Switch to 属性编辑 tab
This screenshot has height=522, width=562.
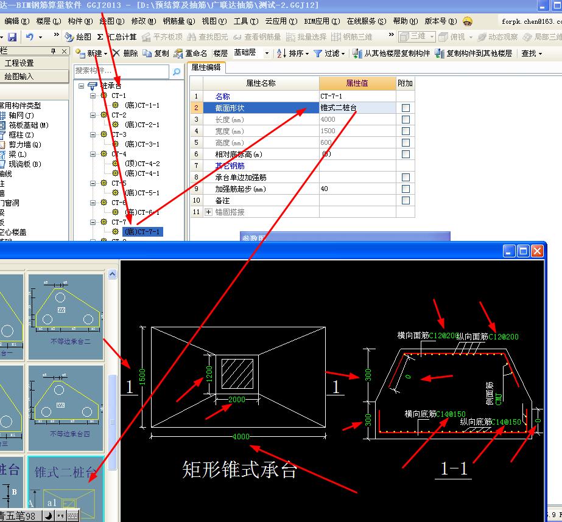[206, 68]
